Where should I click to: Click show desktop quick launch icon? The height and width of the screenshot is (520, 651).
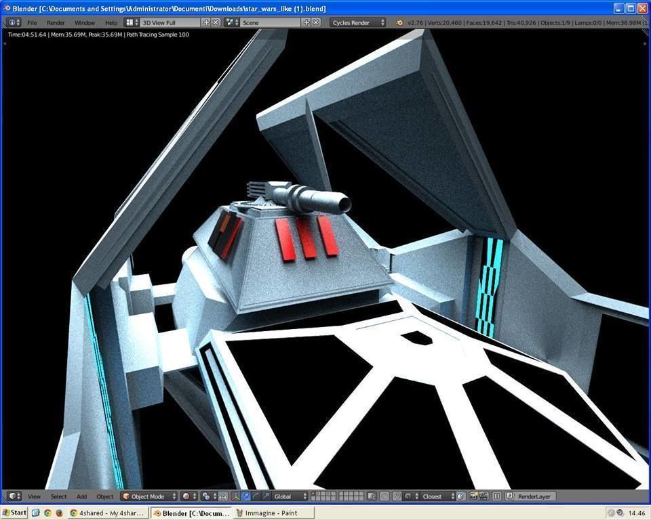[x=36, y=513]
